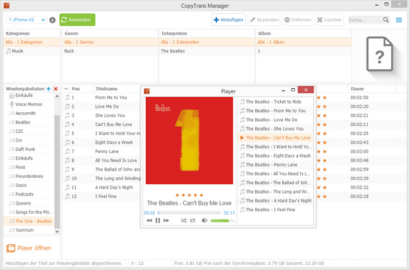410x270 pixels.
Task: Select the Voice Memos playlist
Action: click(29, 104)
